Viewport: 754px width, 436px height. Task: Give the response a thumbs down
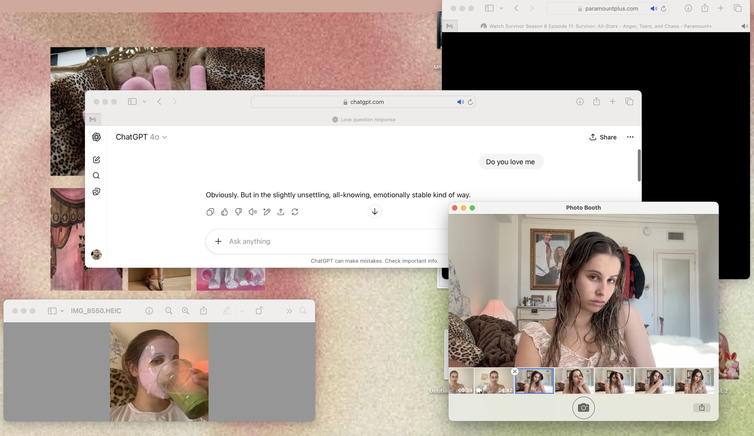point(239,212)
